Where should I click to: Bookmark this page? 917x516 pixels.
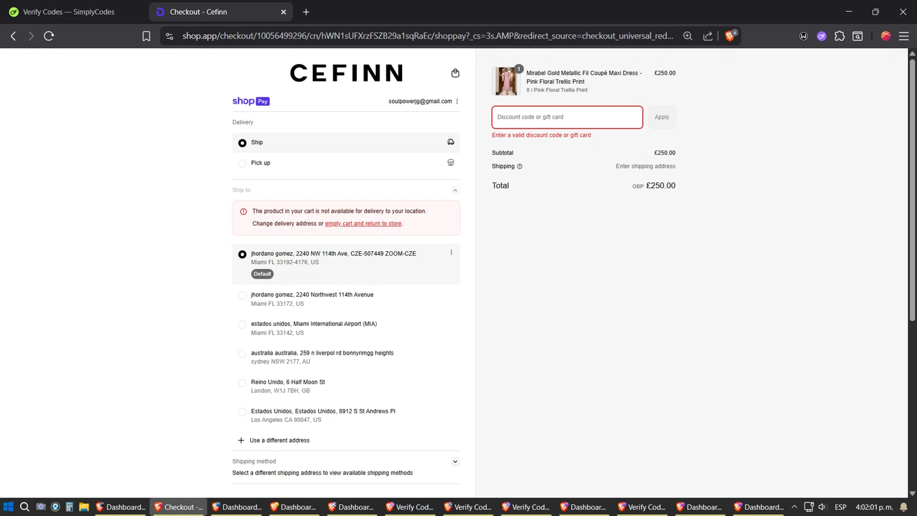[146, 36]
